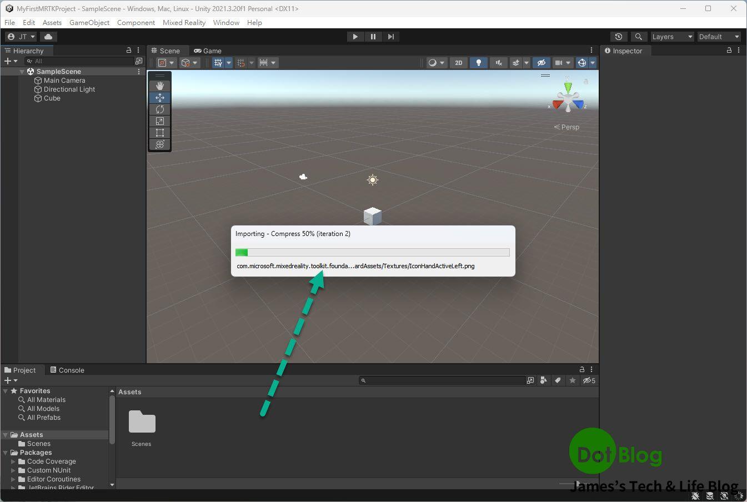Image resolution: width=747 pixels, height=502 pixels.
Task: Click the cache server status bar icon
Action: 710,496
